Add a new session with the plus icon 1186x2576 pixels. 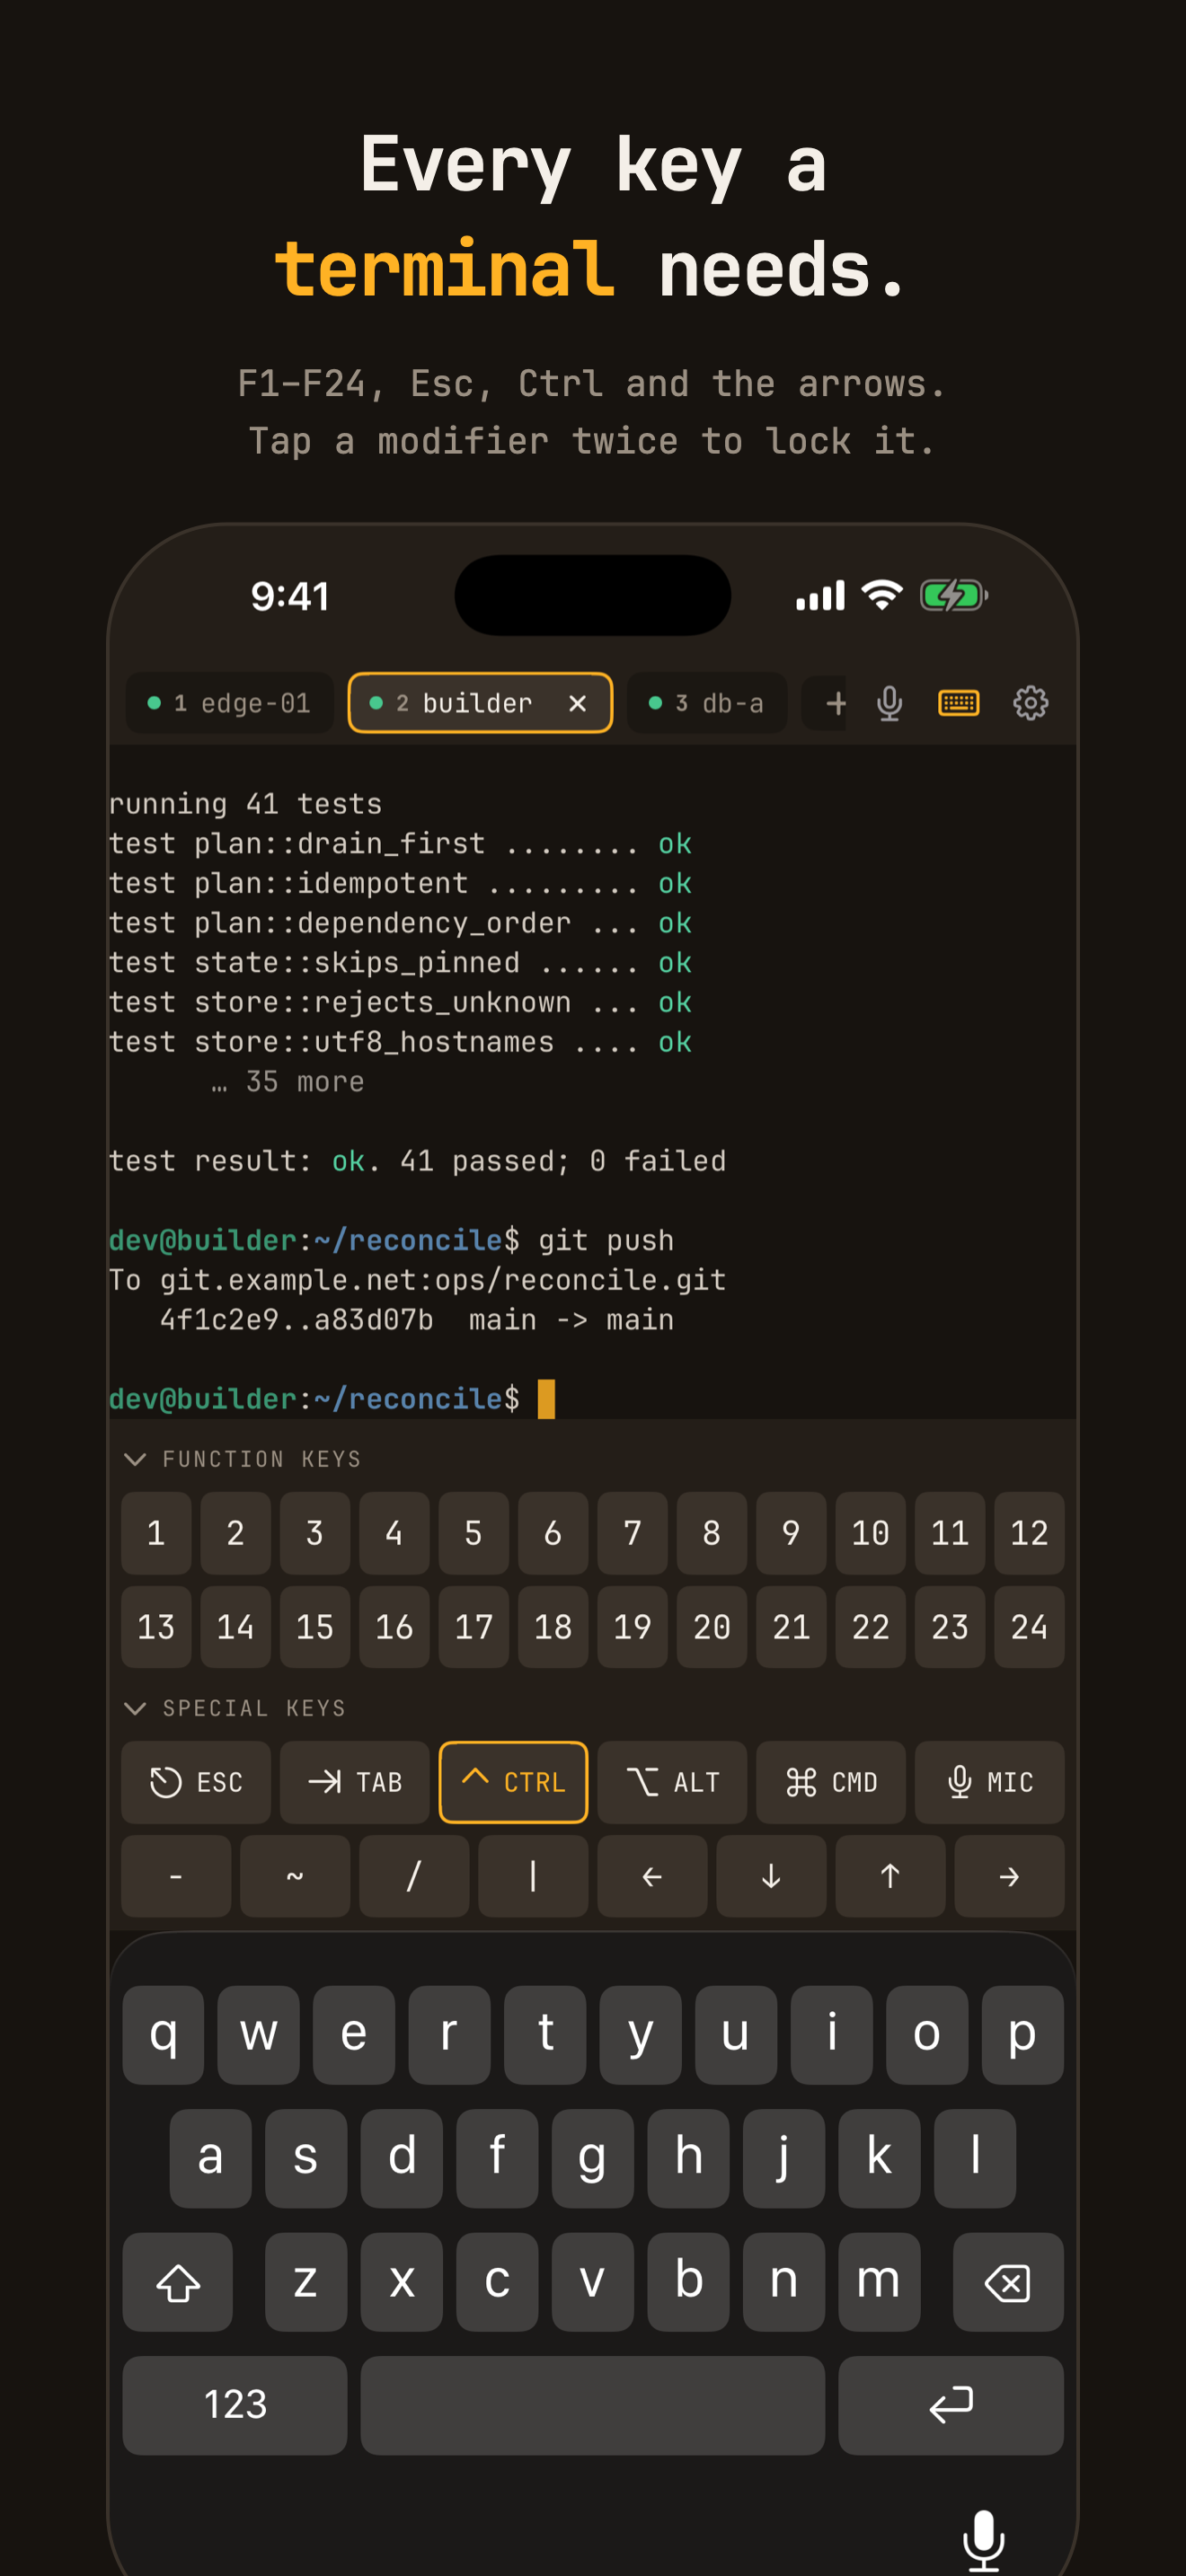pos(835,703)
